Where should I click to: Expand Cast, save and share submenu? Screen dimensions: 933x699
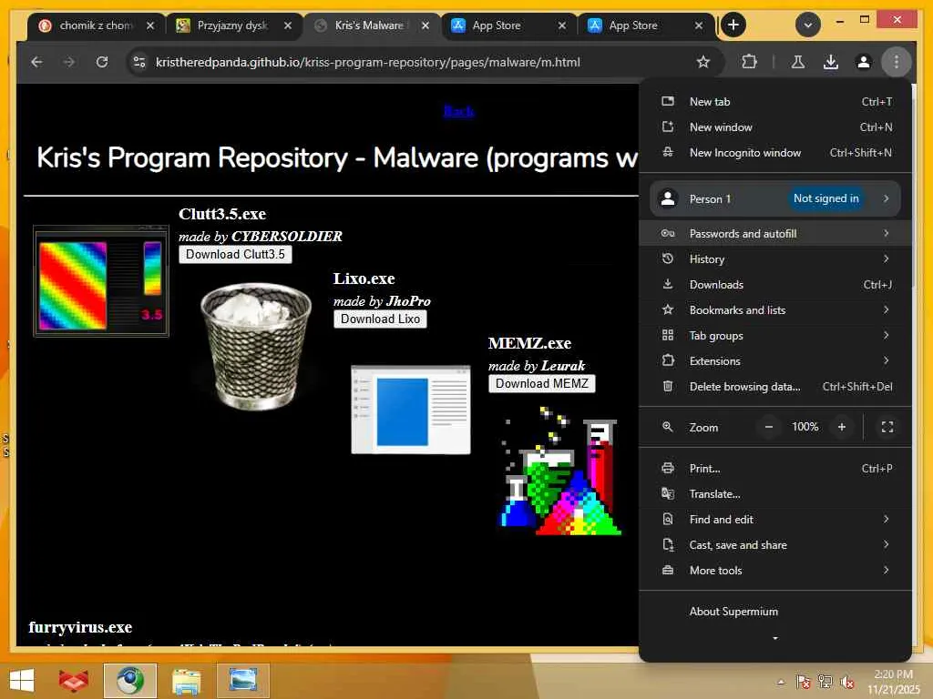point(775,545)
